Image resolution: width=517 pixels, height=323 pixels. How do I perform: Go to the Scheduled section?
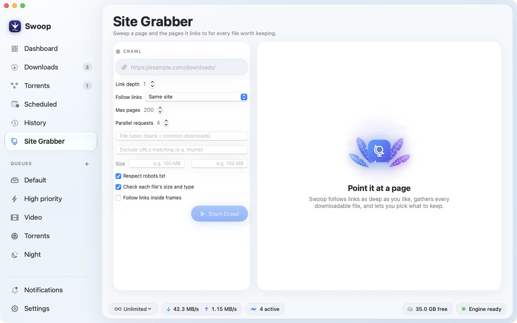51,104
